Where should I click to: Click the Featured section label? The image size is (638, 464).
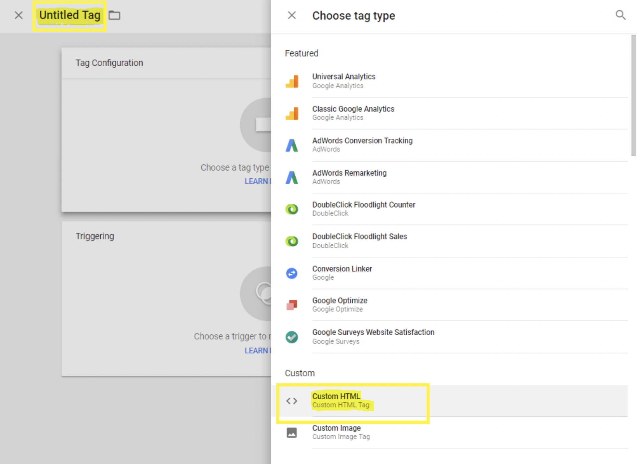tap(301, 53)
